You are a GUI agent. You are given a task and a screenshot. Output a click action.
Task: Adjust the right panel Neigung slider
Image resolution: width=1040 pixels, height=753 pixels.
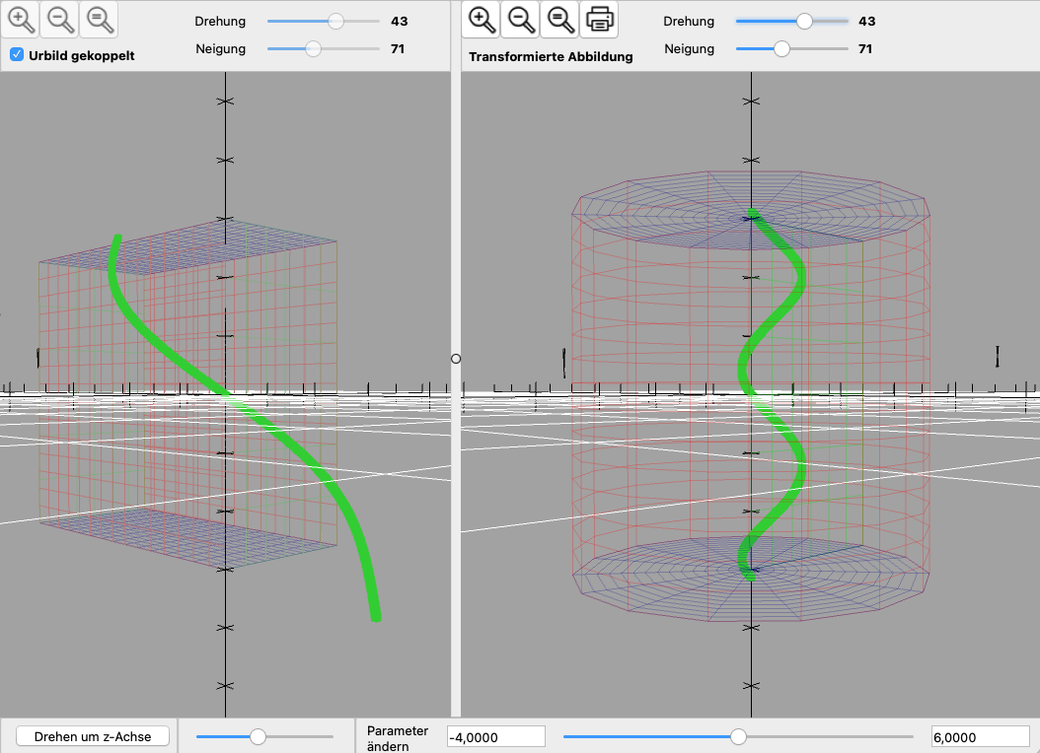[781, 48]
